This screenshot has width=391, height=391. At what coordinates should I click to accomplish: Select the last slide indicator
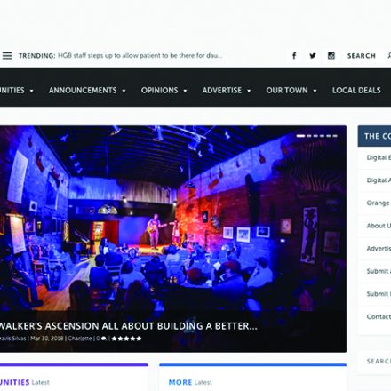point(335,136)
